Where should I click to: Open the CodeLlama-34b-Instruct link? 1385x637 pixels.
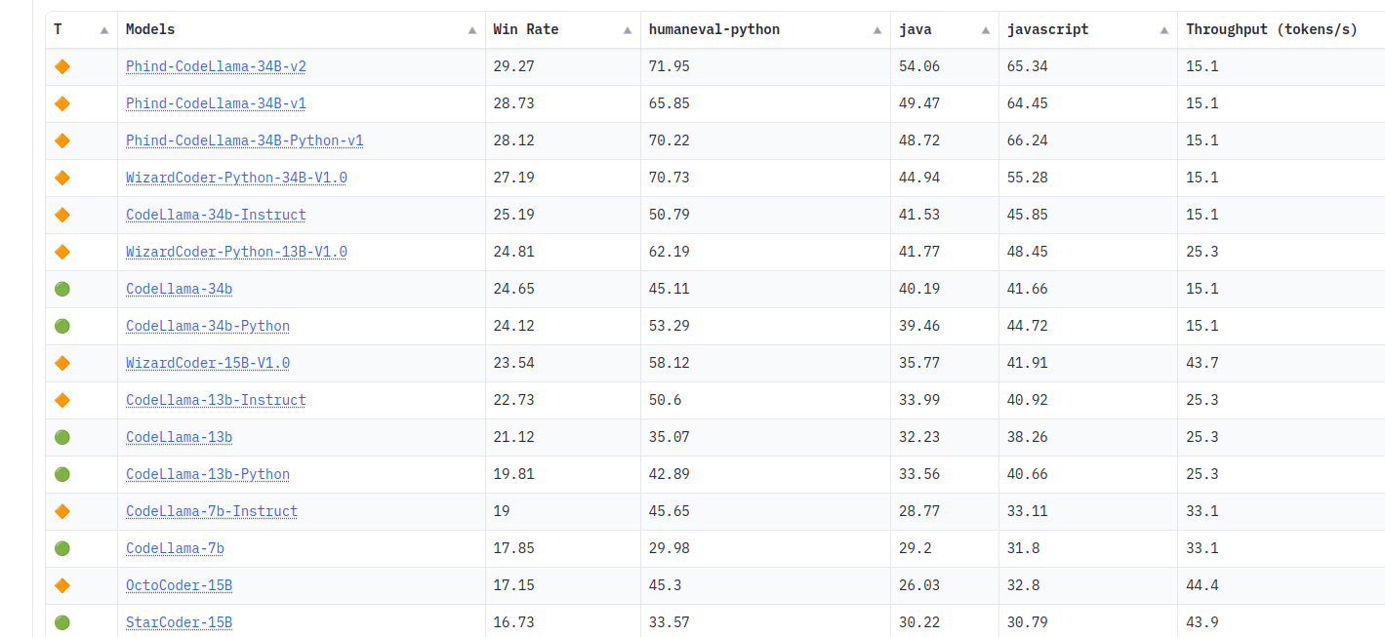coord(216,215)
